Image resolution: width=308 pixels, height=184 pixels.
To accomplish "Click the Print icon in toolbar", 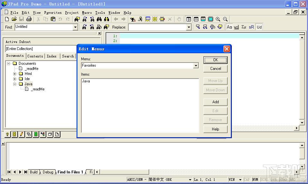I will tap(29, 19).
